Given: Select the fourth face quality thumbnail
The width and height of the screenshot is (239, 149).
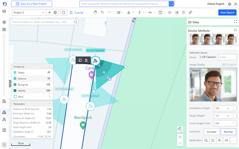Looking at the screenshot, I should point(231,39).
